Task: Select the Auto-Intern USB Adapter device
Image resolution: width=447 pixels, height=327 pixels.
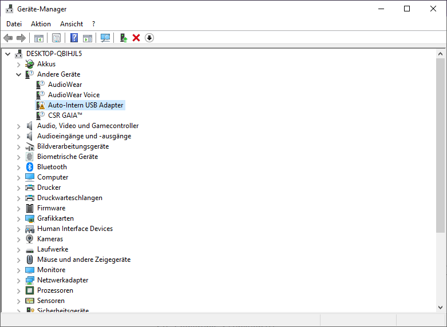Action: pyautogui.click(x=85, y=105)
